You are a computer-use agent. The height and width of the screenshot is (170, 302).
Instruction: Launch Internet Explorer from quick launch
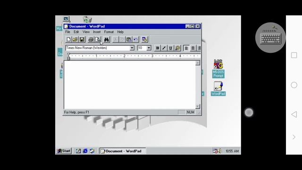pyautogui.click(x=85, y=151)
